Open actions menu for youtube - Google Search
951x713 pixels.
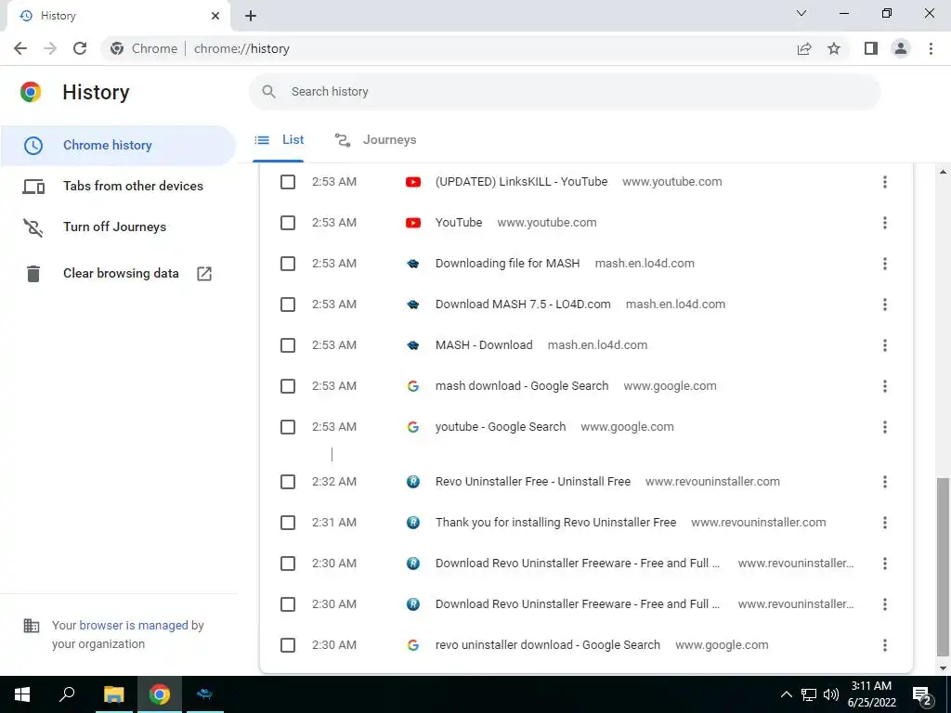point(885,427)
